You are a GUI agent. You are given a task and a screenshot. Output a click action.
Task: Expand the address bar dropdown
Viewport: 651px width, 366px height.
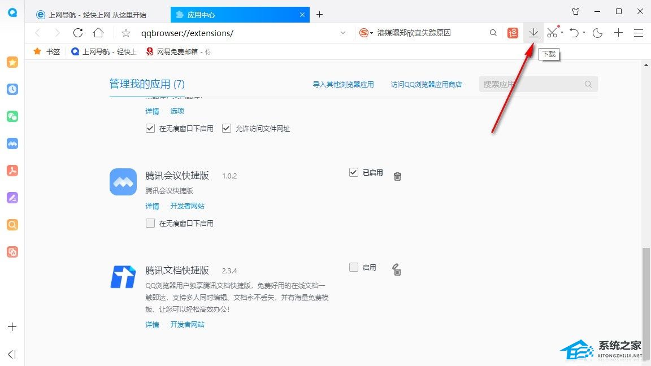[x=343, y=33]
